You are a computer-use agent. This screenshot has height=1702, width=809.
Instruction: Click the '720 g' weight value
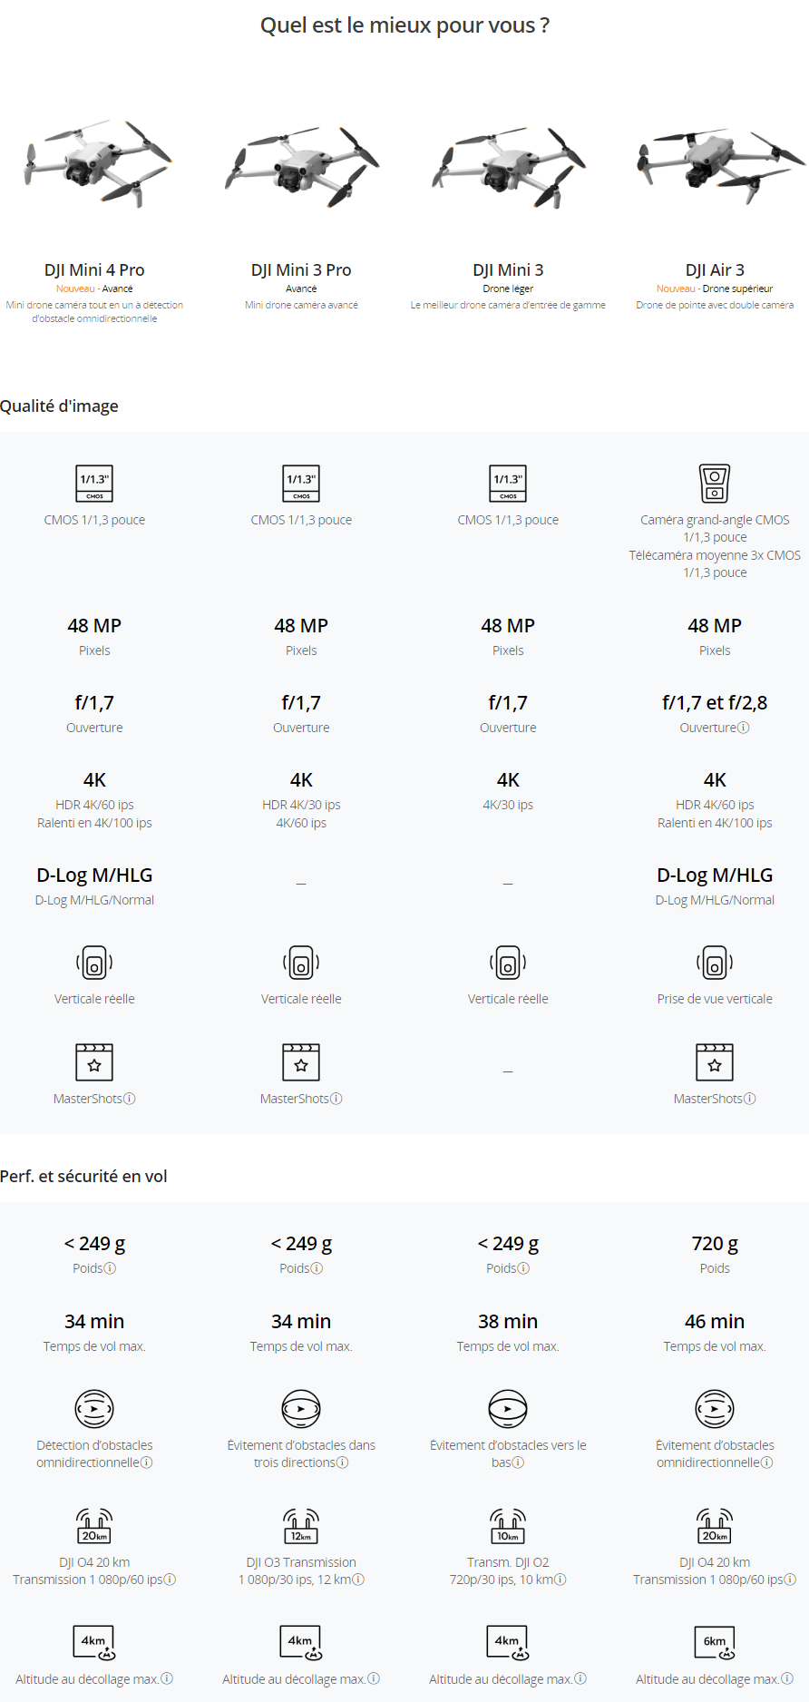[x=715, y=1243]
